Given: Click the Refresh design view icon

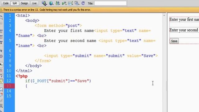Looking at the screenshot, I should click(83, 3).
